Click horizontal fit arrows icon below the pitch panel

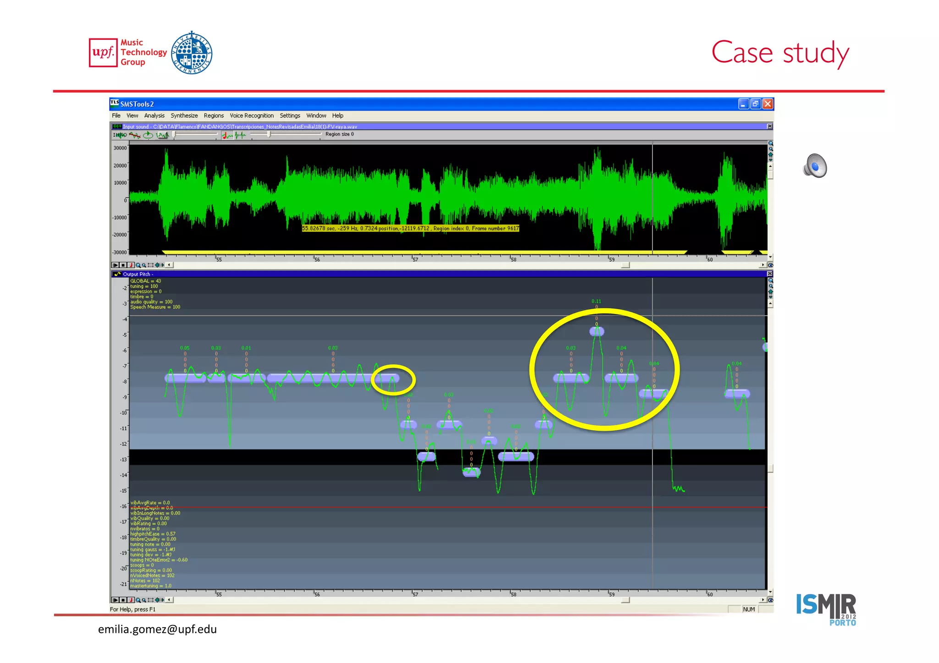(x=159, y=600)
